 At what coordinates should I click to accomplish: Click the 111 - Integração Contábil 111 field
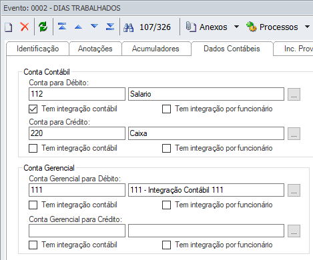(x=206, y=190)
